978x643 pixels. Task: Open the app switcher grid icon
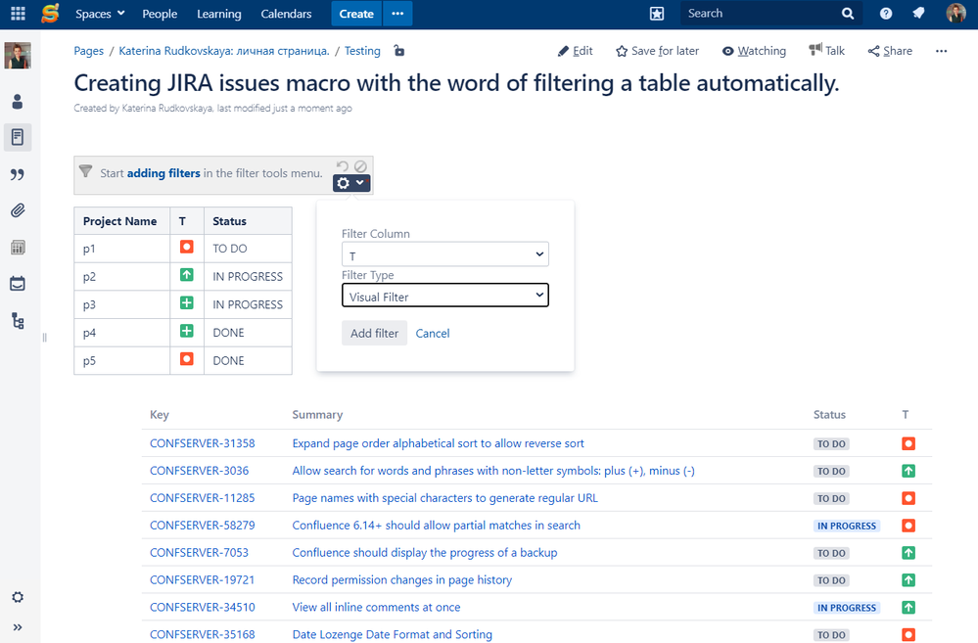pyautogui.click(x=18, y=13)
